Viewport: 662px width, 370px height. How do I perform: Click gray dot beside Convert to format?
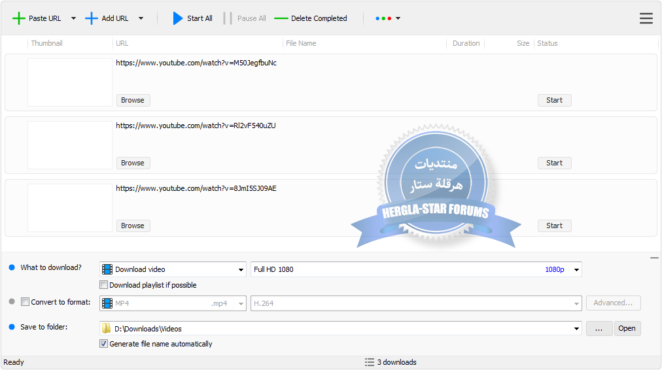point(12,301)
